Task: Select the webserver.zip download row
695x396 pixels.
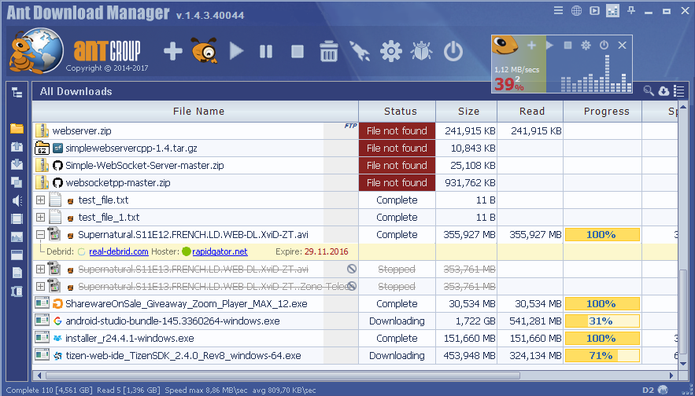Action: coord(355,131)
